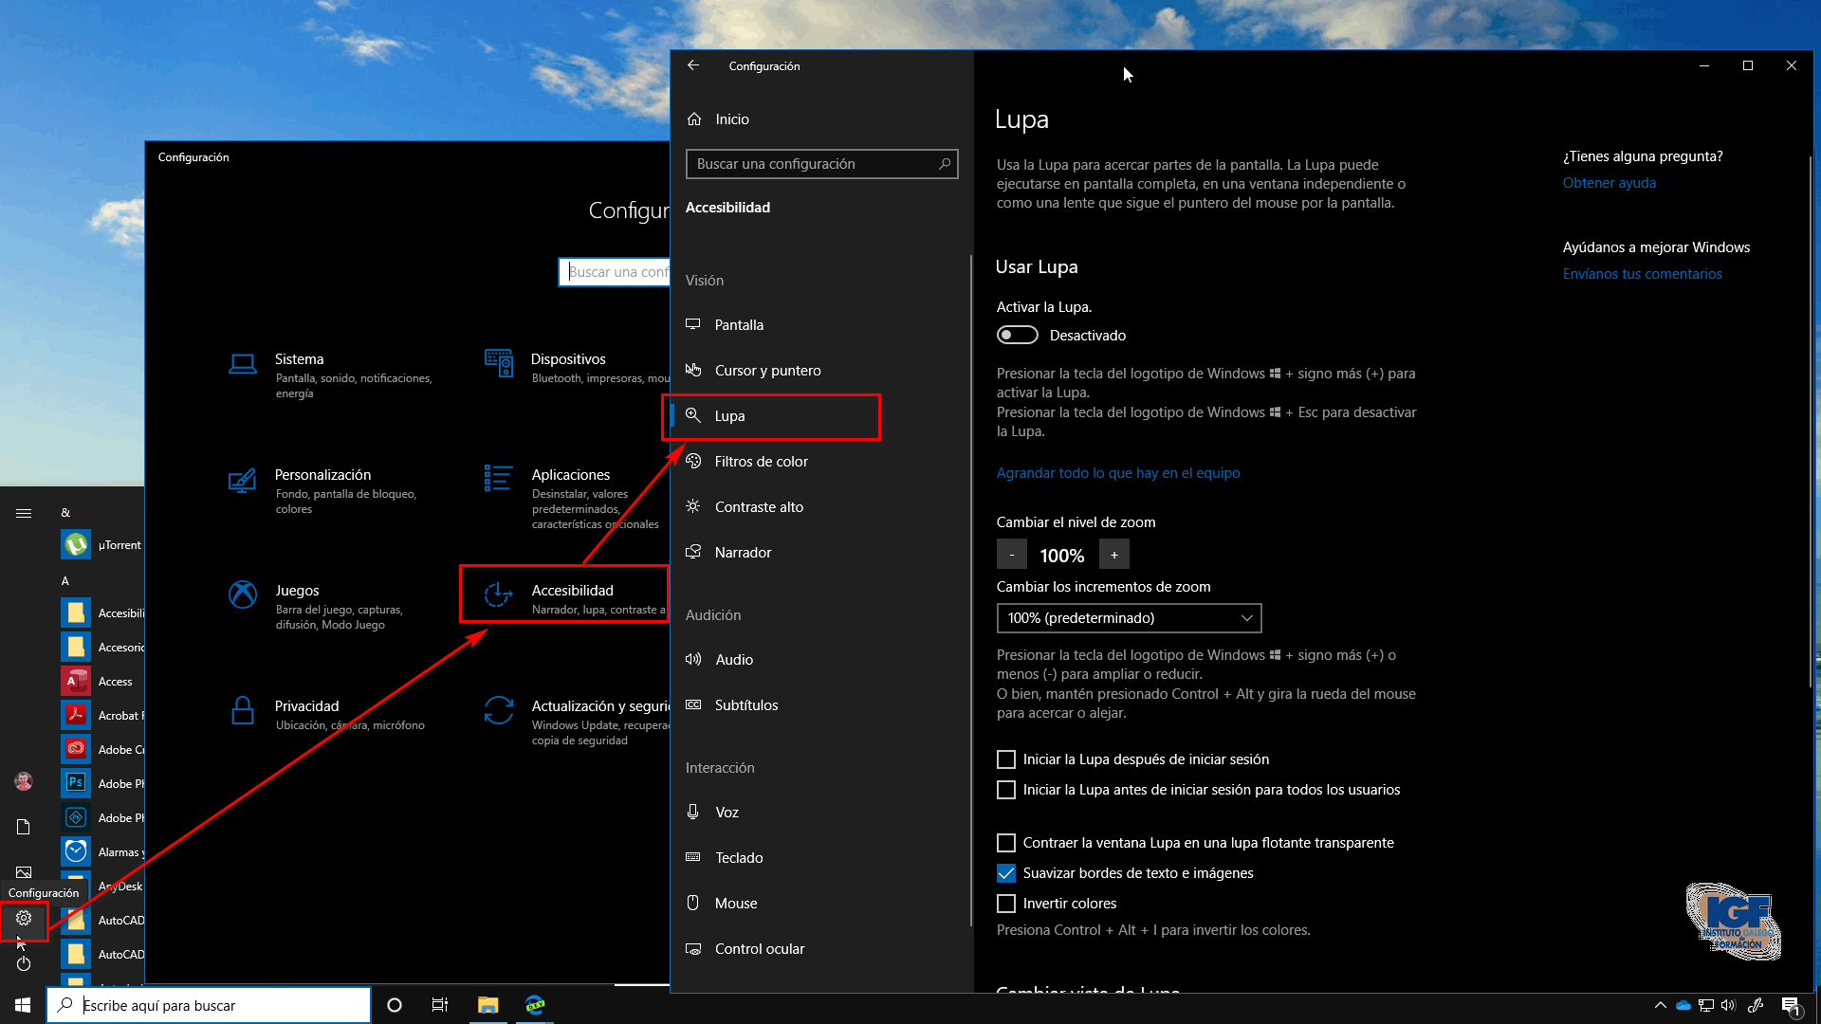Select Control ocular in the sidebar
Image resolution: width=1821 pixels, height=1024 pixels.
tap(759, 948)
